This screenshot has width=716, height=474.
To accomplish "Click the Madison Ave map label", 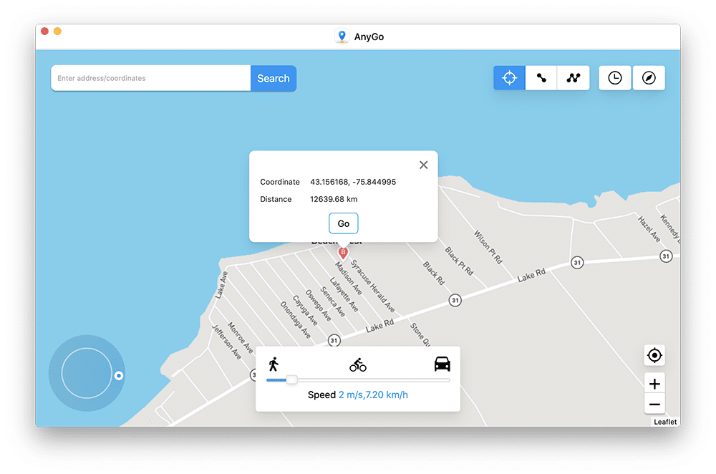I will click(349, 278).
